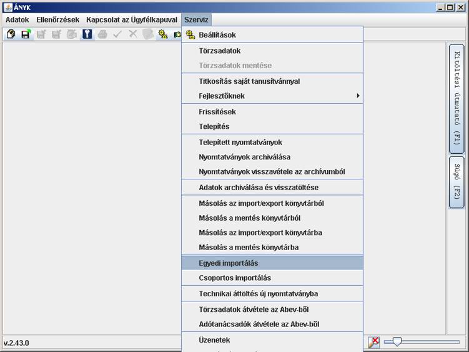Open the Kitöltési útmutató (F1) side tab
469x352 pixels.
(x=457, y=99)
